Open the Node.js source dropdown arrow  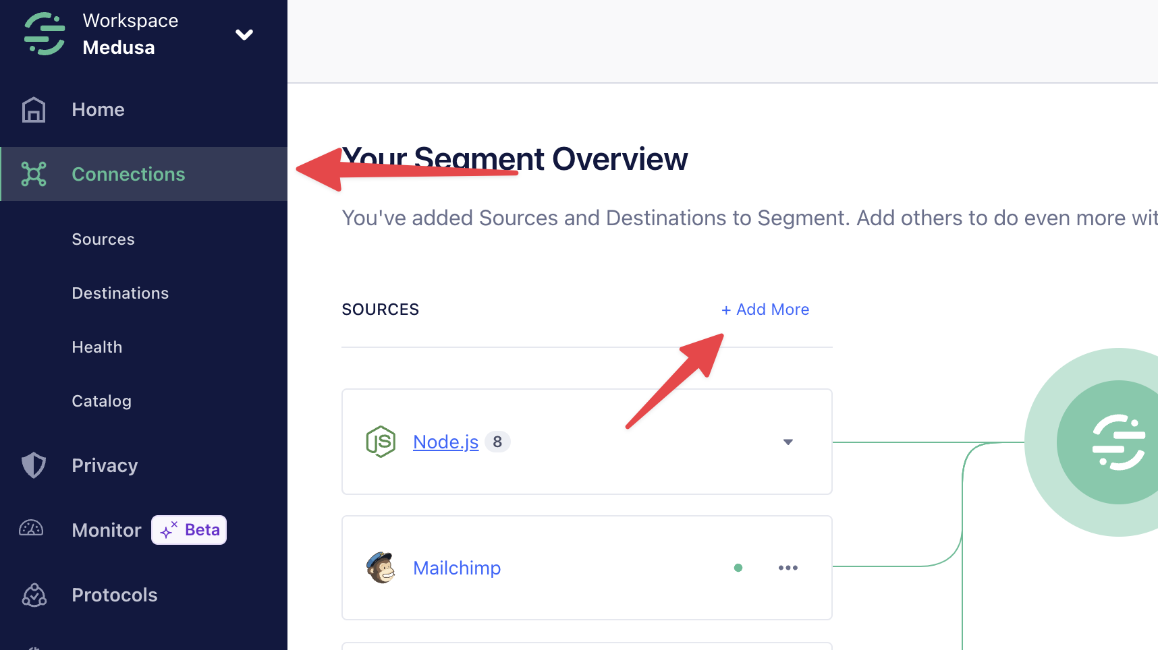[788, 442]
